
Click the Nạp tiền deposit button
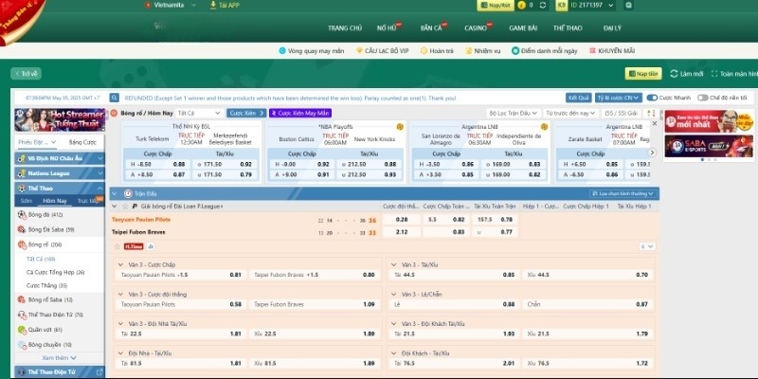pos(642,73)
